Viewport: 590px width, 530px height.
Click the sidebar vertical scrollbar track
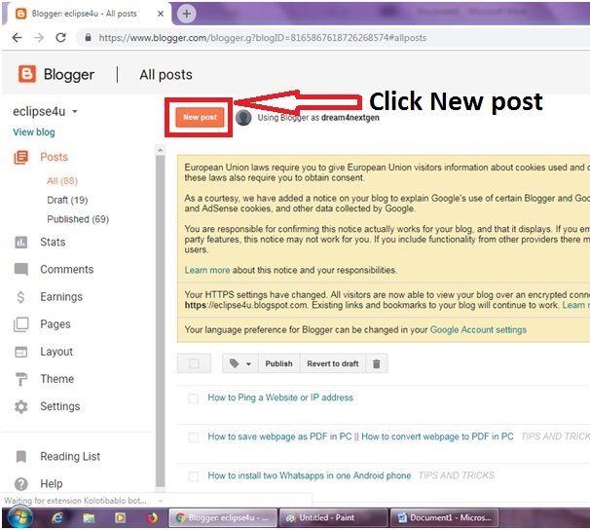coord(161,320)
